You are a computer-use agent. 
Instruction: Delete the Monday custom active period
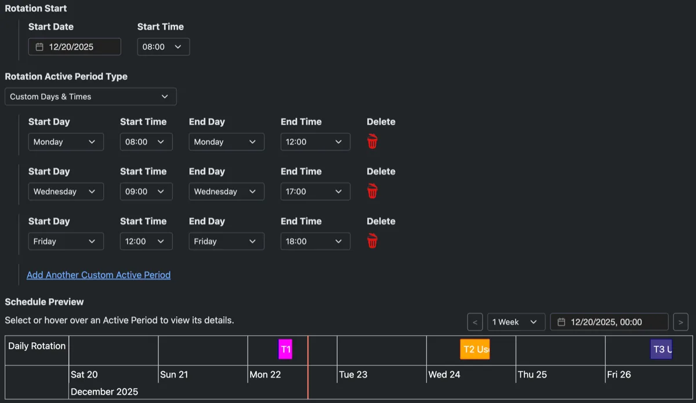[372, 141]
